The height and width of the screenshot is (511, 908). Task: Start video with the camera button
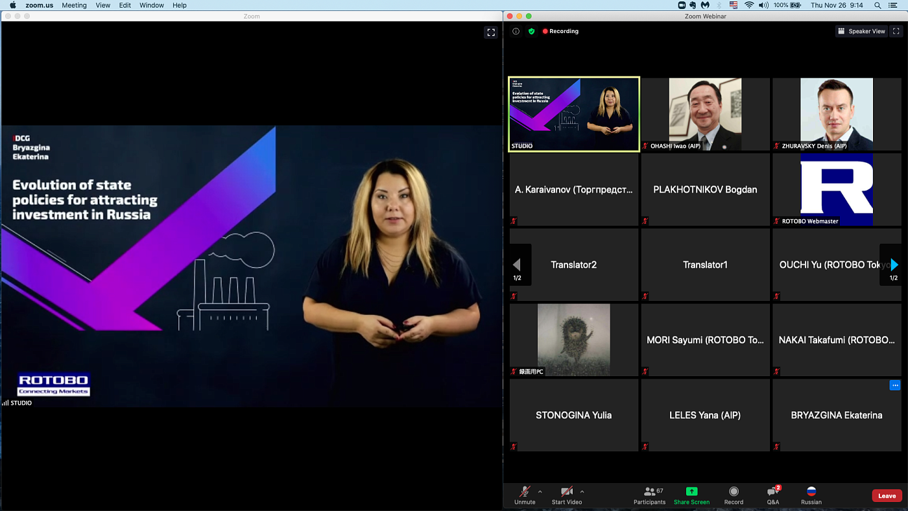click(x=566, y=496)
